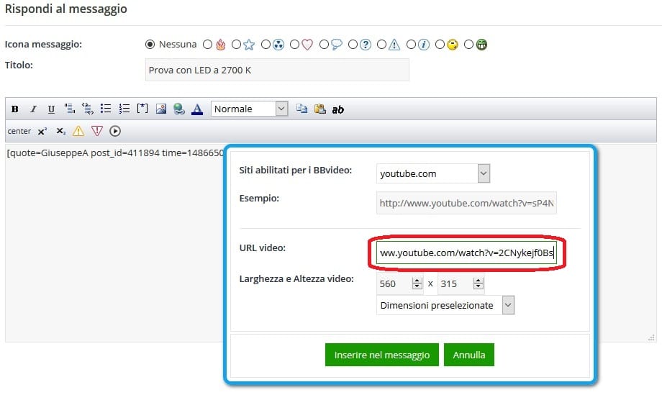Click the width stepper arrows next to 560
The width and height of the screenshot is (662, 395).
tap(417, 283)
